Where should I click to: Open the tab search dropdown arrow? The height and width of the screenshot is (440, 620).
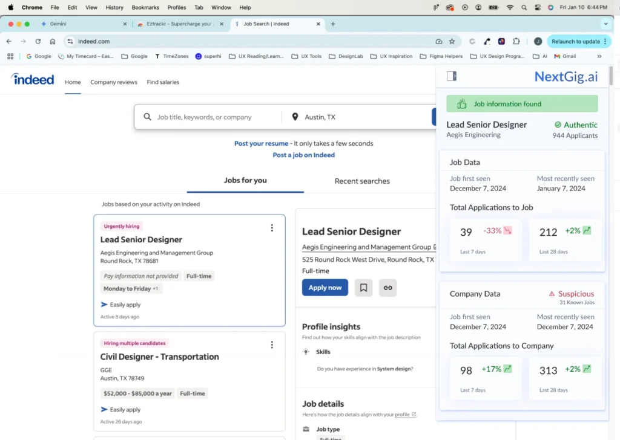pos(605,24)
